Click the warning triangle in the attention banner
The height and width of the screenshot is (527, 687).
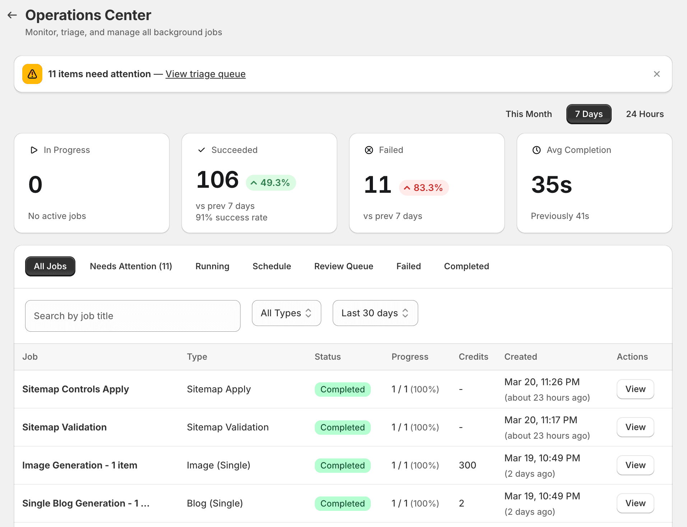32,74
